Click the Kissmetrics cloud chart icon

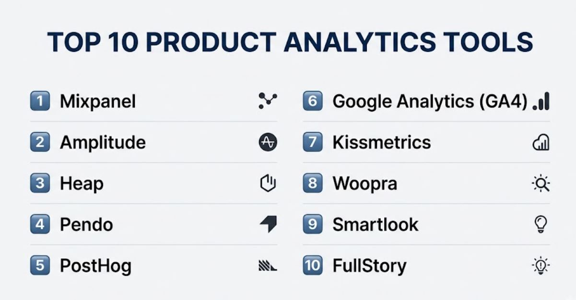(541, 143)
